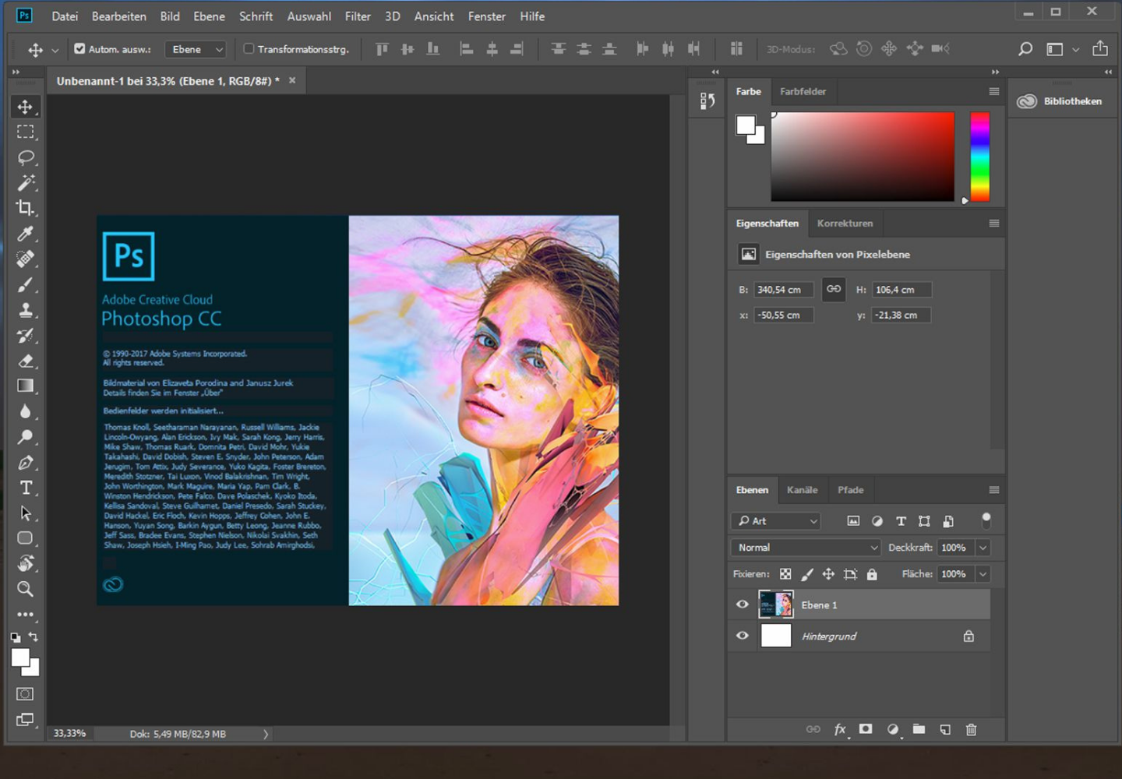Screen dimensions: 1122x779
Task: Pick a color in the Farbe field
Action: coord(863,157)
